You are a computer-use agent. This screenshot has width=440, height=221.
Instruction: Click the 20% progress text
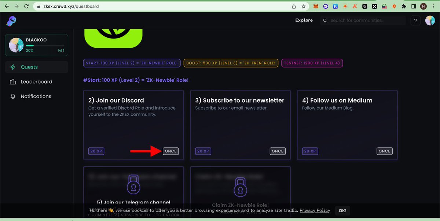click(30, 51)
